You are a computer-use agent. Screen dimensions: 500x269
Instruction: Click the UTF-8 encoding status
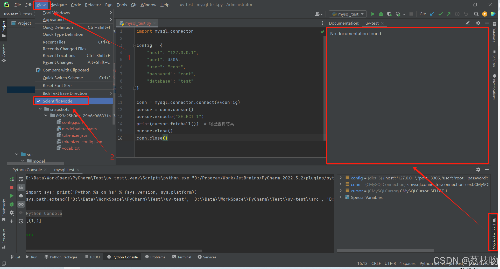coord(390,263)
